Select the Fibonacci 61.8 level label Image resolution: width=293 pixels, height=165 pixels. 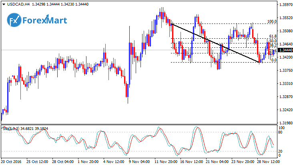(273, 36)
